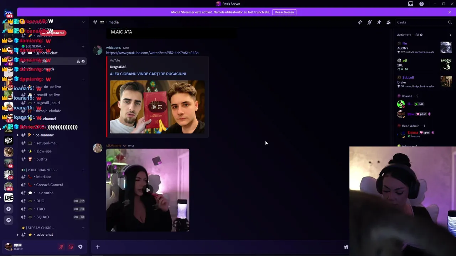Image resolution: width=456 pixels, height=256 pixels.
Task: Open YouTube embed in external window icon
Action: [x=160, y=107]
